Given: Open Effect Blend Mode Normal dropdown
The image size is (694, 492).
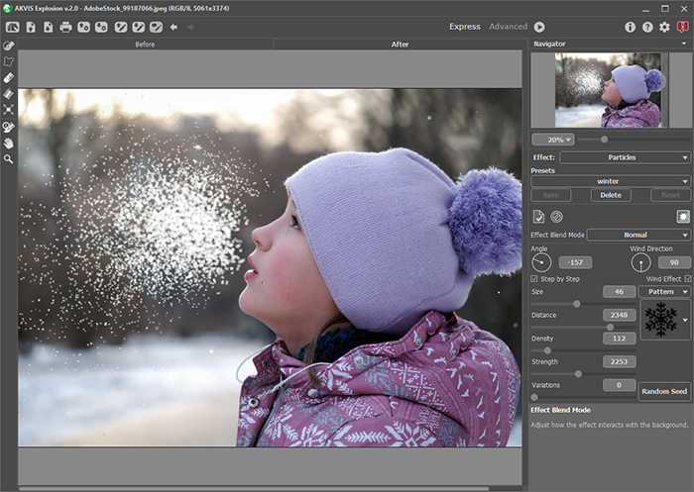Looking at the screenshot, I should click(638, 235).
